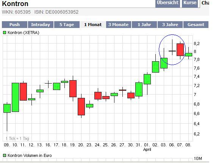Click the green candle on the 17.
Viewport: 213px width, 166px height.
tap(56, 87)
